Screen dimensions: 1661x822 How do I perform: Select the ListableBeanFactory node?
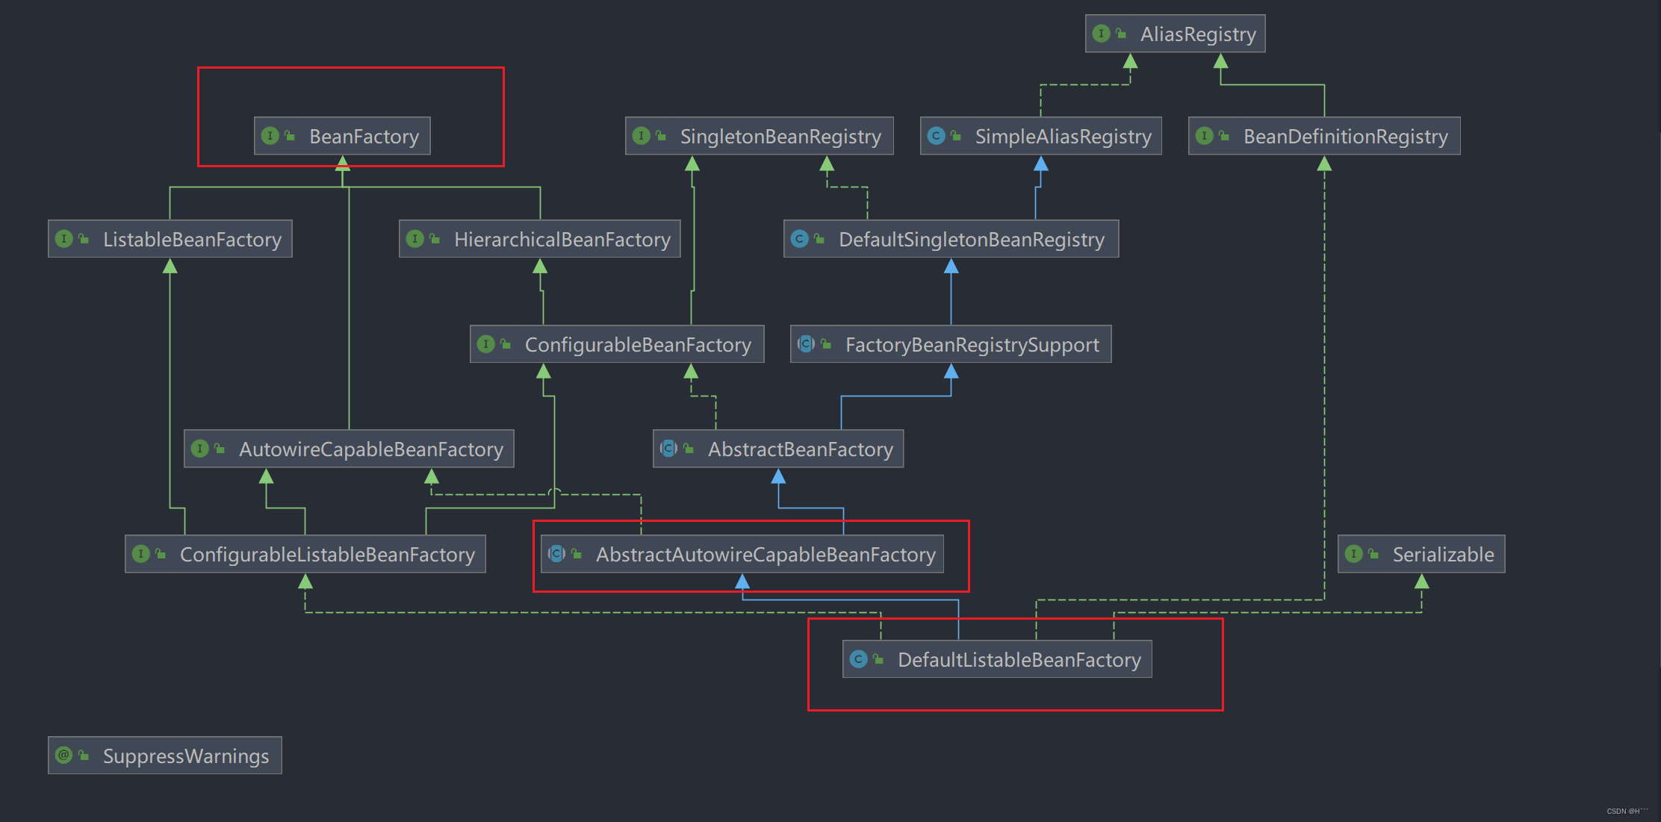[170, 239]
